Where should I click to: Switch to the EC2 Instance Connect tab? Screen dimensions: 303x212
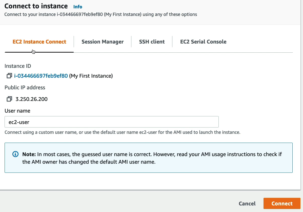click(x=39, y=42)
